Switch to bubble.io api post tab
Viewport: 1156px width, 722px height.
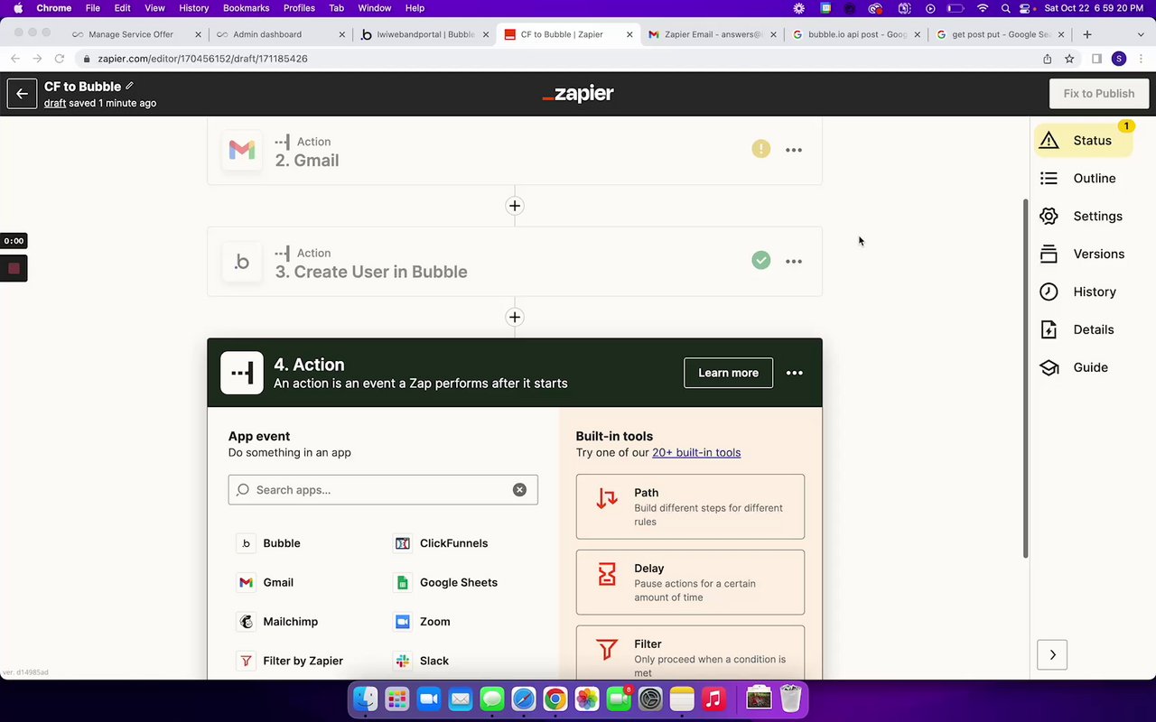(x=857, y=34)
